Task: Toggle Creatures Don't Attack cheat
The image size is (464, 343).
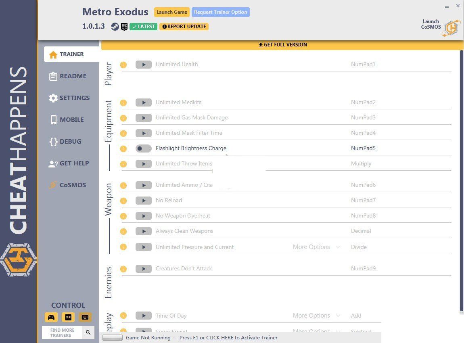Action: point(144,269)
